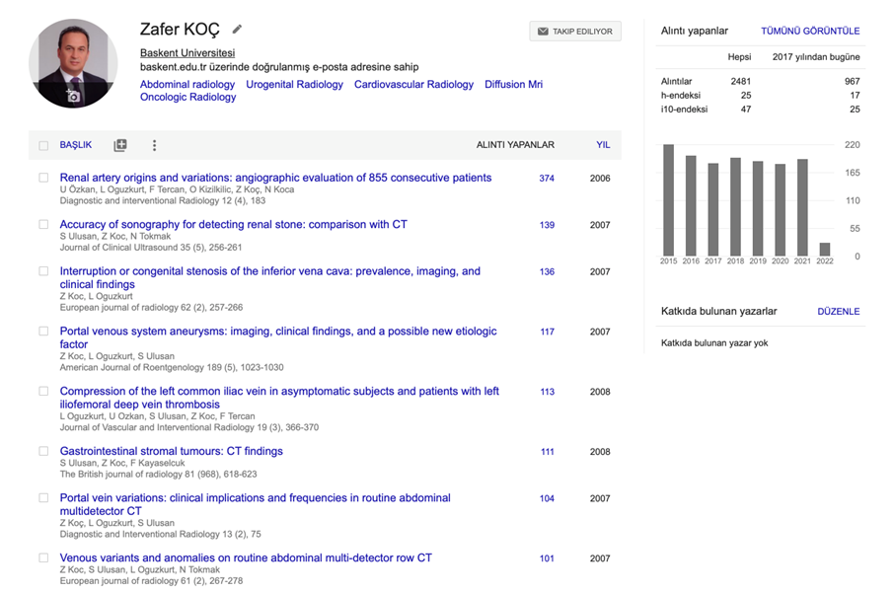Tick checkbox next to Accuracy of sonography article

(x=43, y=225)
